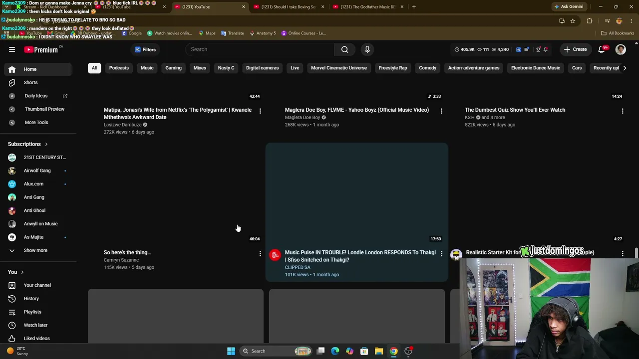Screen dimensions: 639x359
Task: Open Microsoft Edge from the taskbar
Action: 335,351
